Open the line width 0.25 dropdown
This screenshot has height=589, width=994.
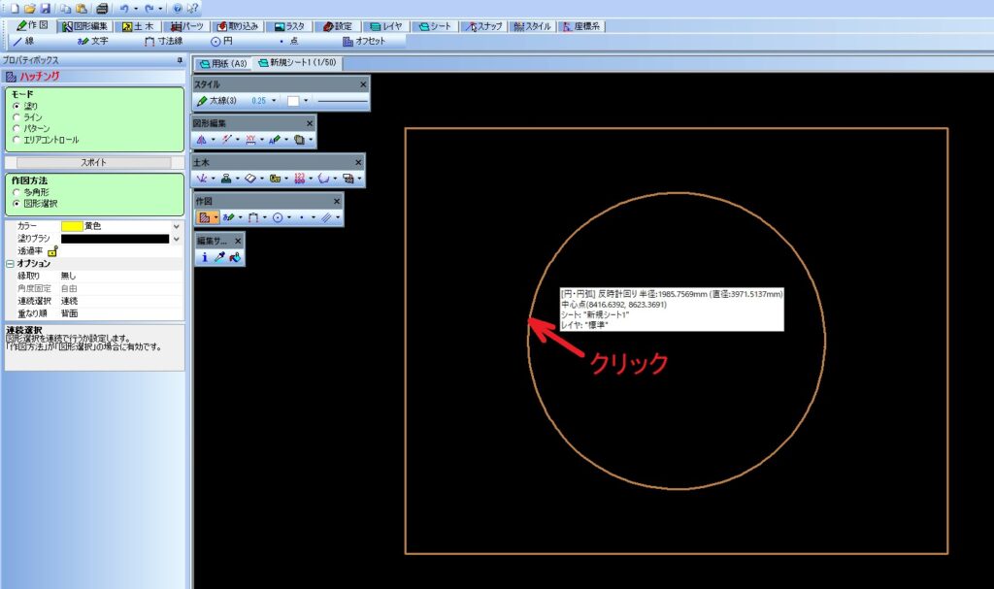[x=275, y=101]
